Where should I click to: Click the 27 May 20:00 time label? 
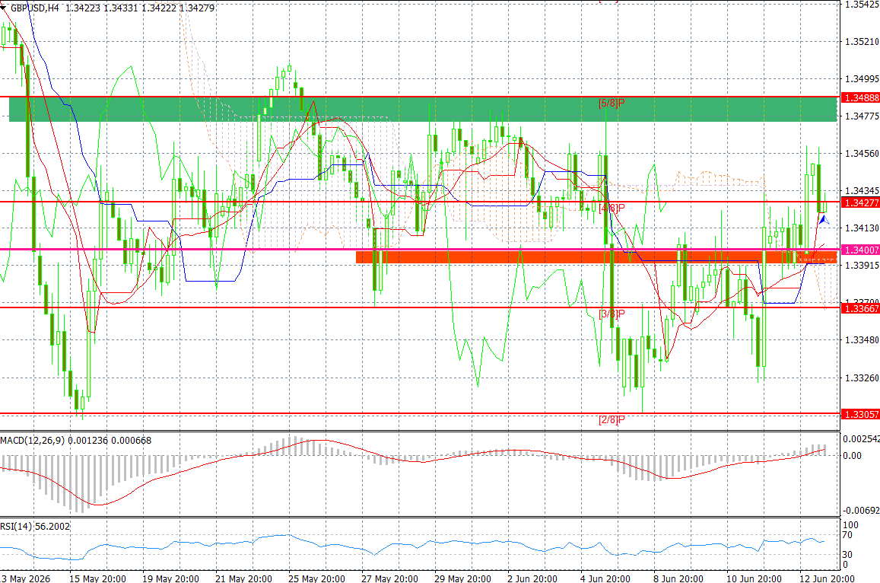tap(389, 578)
